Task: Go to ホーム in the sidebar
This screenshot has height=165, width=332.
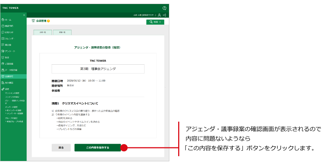Action: click(8, 19)
